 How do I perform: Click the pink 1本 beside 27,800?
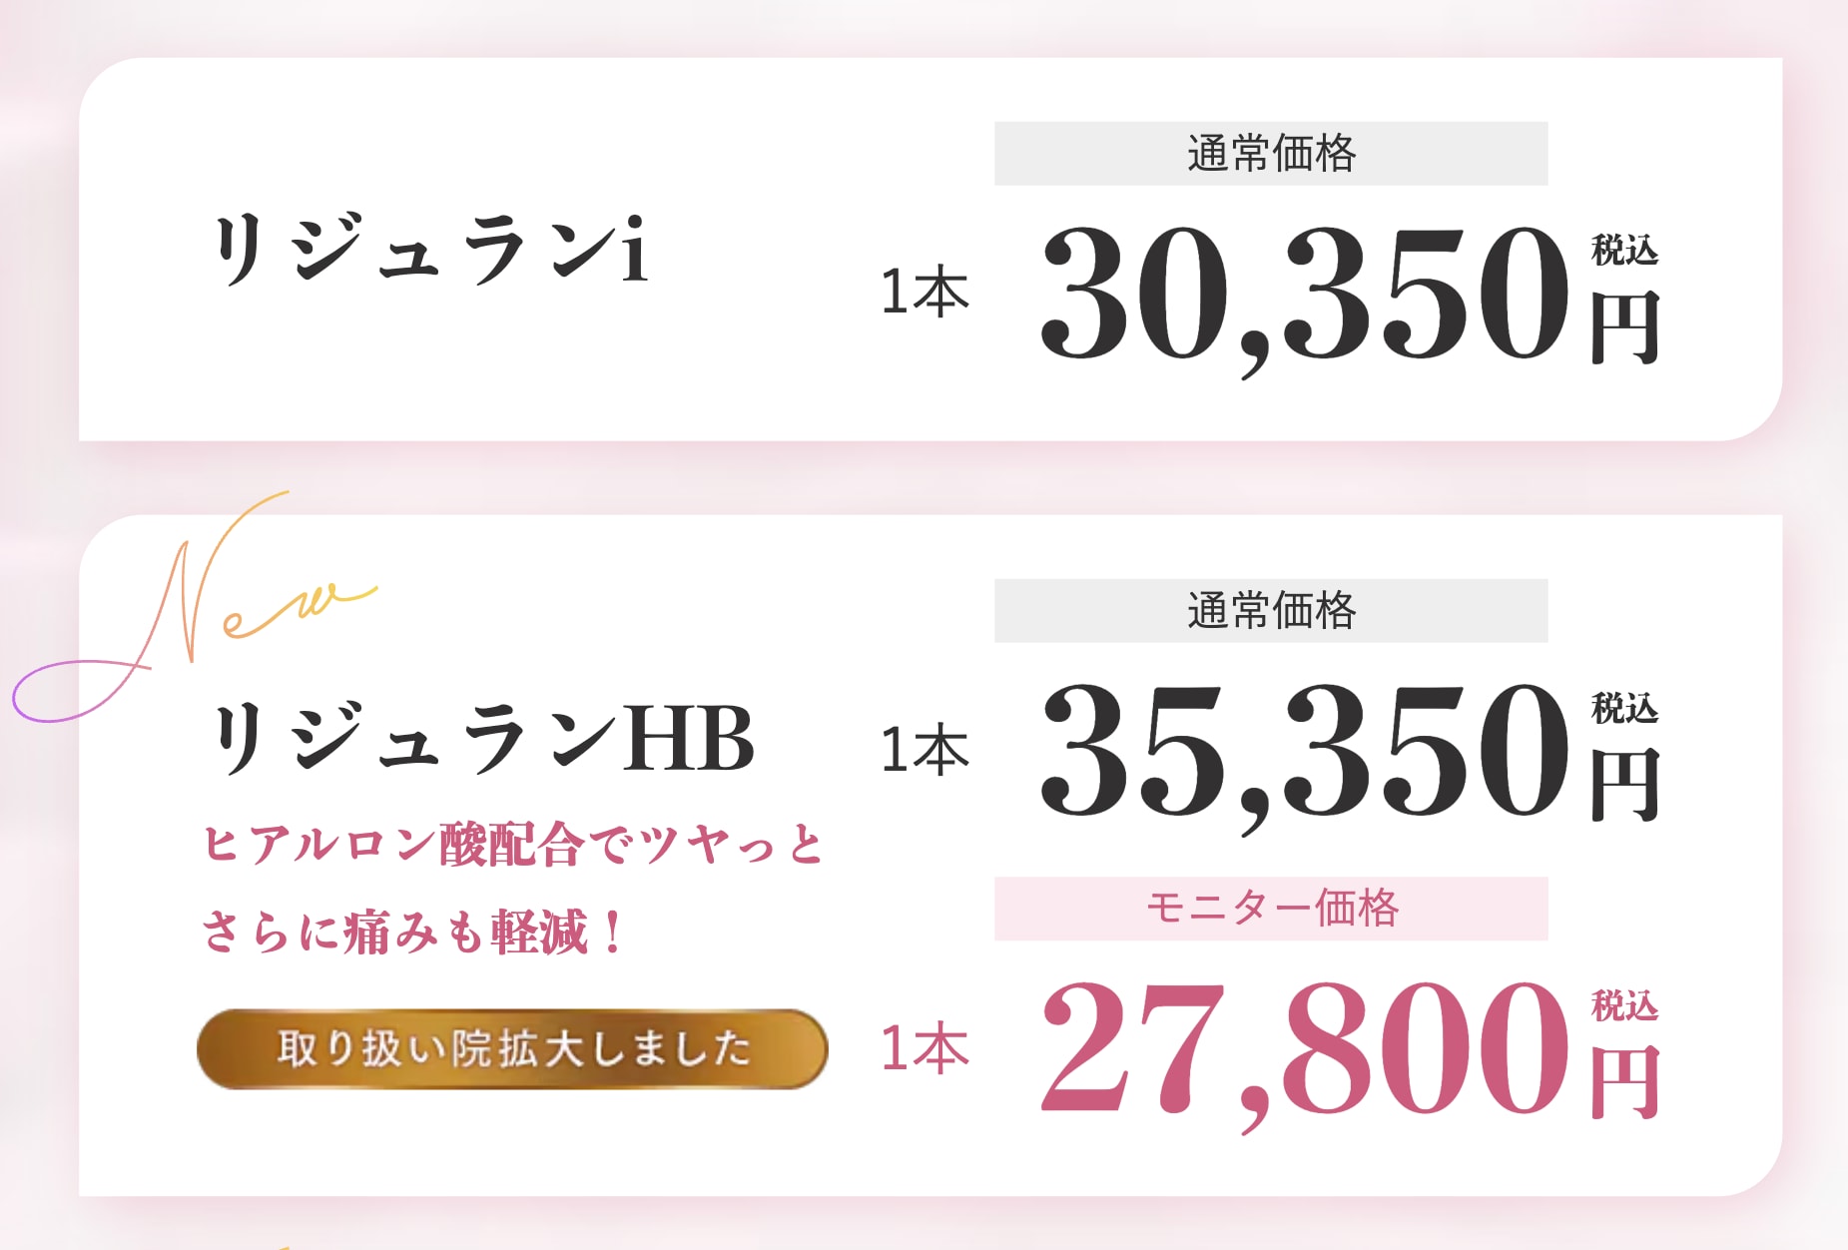tap(924, 1048)
